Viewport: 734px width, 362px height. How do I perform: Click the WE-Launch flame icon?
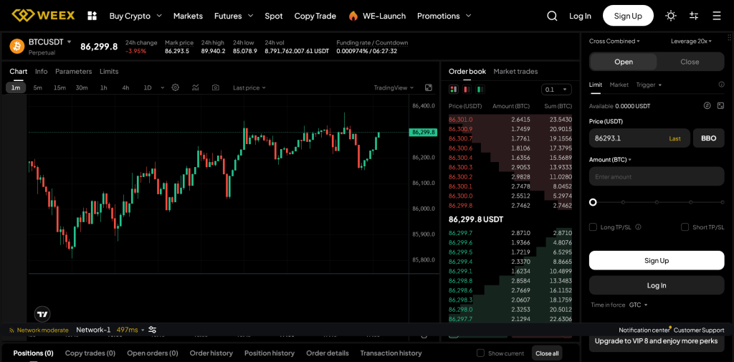point(353,16)
